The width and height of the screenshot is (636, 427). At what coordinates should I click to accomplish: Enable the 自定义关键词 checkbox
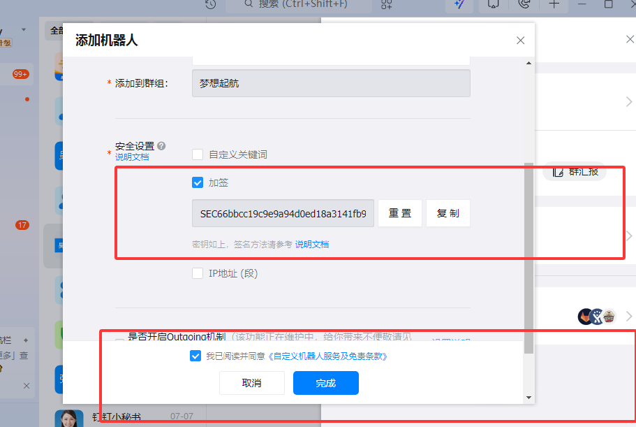click(198, 154)
